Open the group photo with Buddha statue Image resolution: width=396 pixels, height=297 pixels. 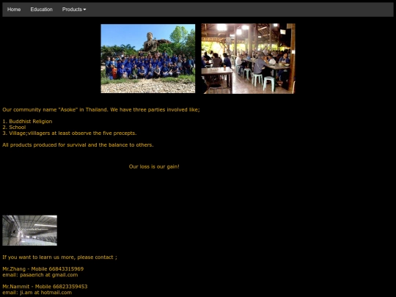click(x=148, y=59)
